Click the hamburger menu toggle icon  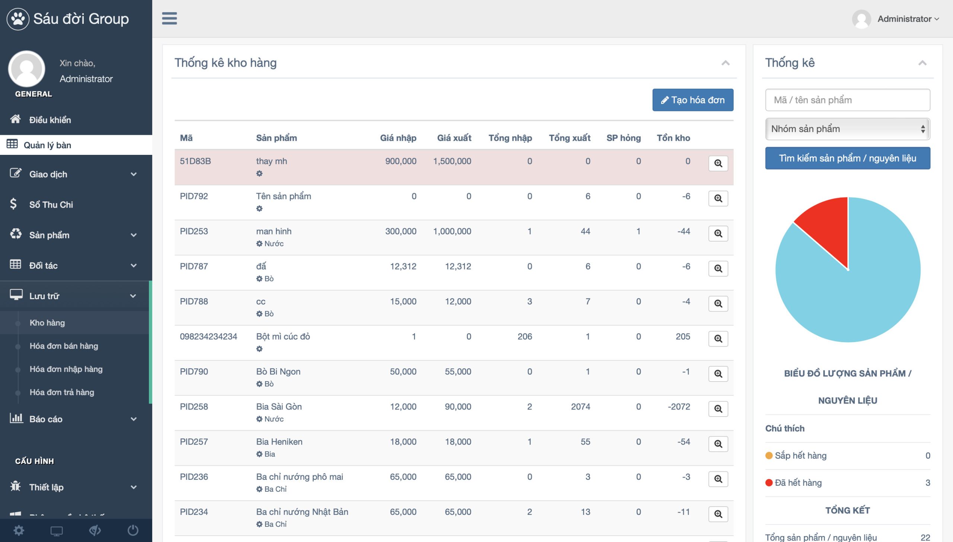click(x=169, y=18)
